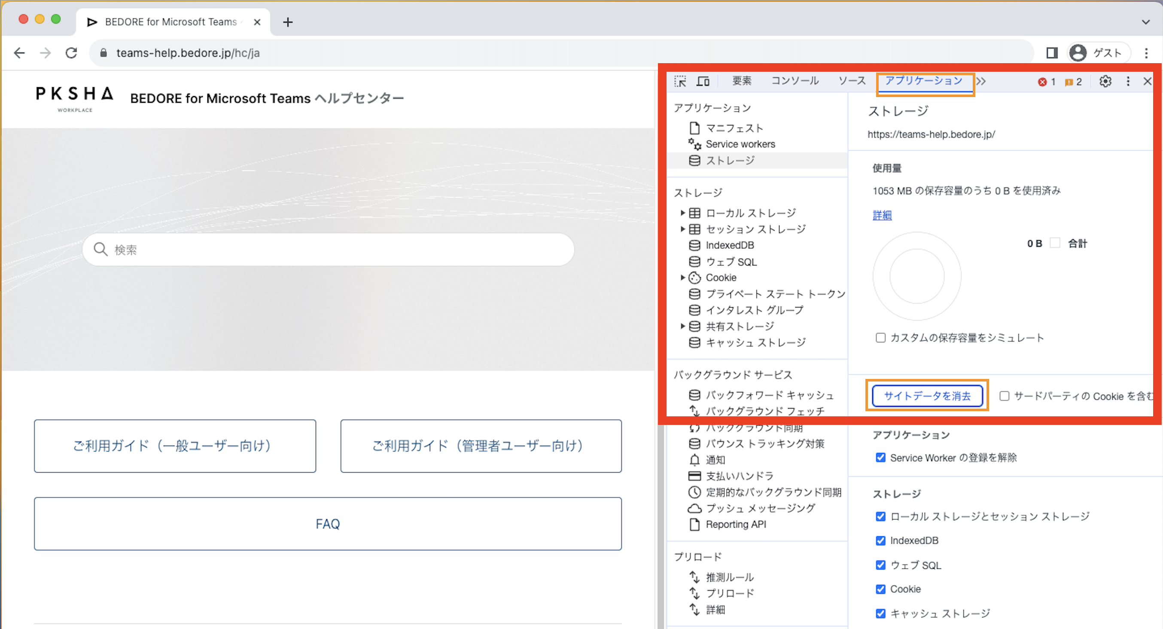Uncheck the Cookie checkbox
This screenshot has width=1163, height=629.
click(x=880, y=589)
